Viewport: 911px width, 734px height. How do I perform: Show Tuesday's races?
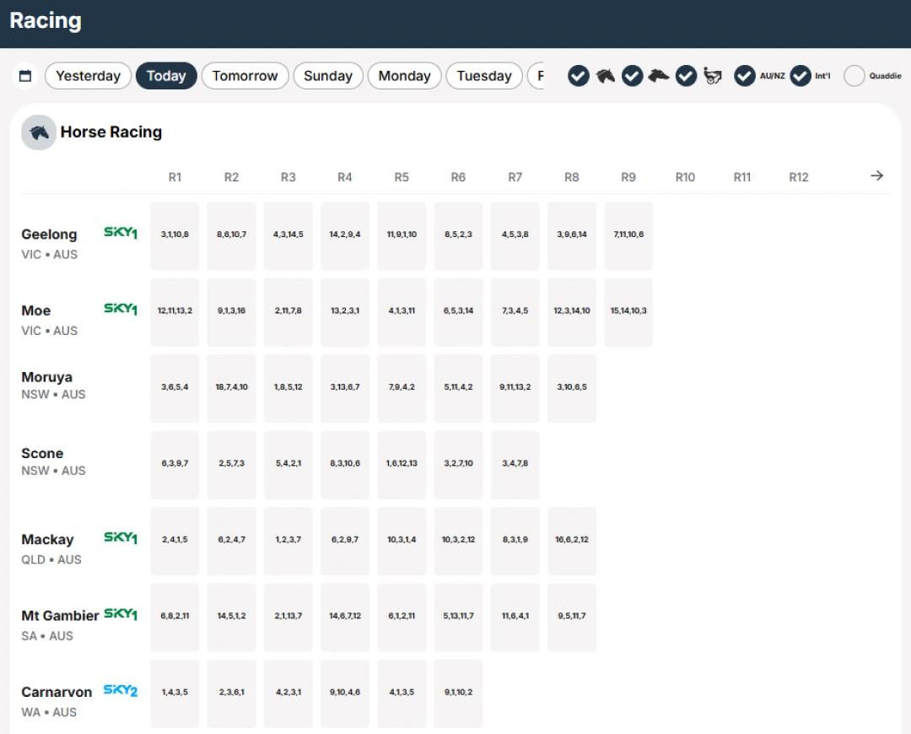tap(484, 76)
